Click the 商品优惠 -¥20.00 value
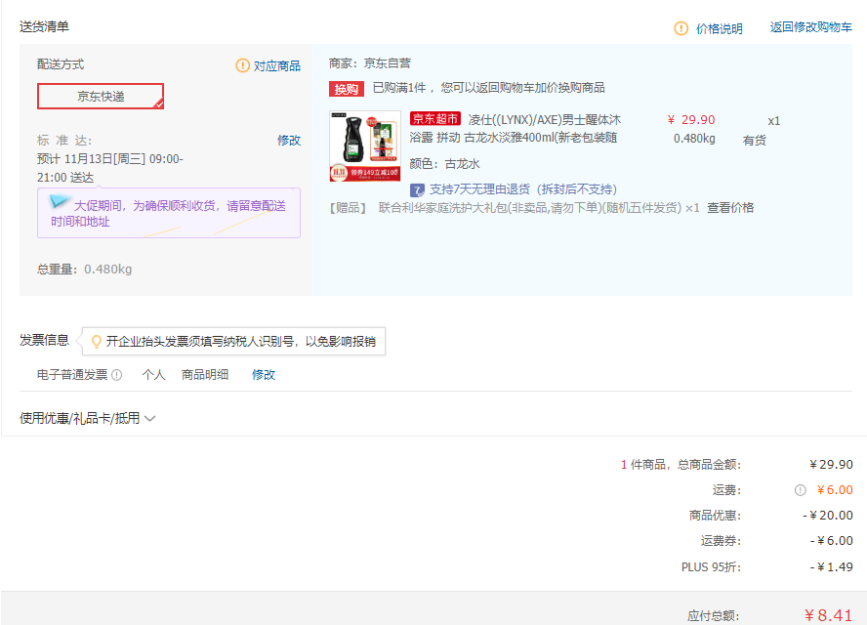Screen dimensions: 867x625 tap(828, 516)
